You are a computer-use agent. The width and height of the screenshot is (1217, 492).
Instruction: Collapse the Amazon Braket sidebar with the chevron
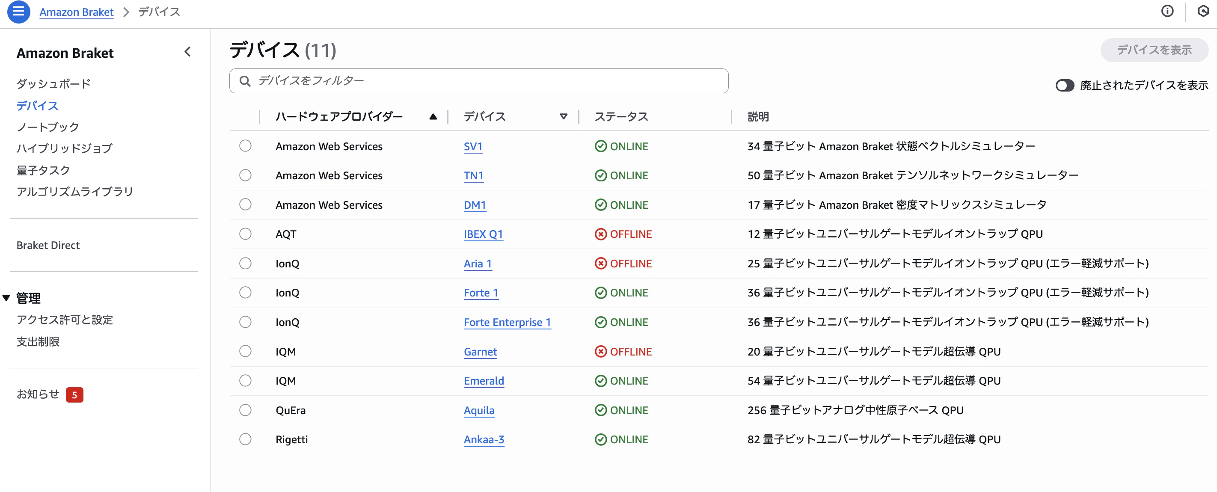click(187, 52)
